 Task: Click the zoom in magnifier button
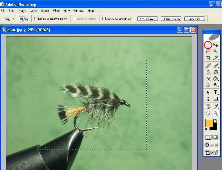[x=21, y=19]
